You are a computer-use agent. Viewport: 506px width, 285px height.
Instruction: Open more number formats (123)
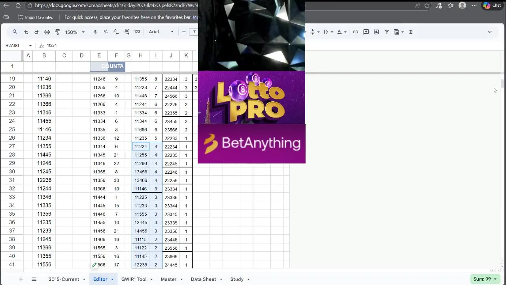[137, 32]
